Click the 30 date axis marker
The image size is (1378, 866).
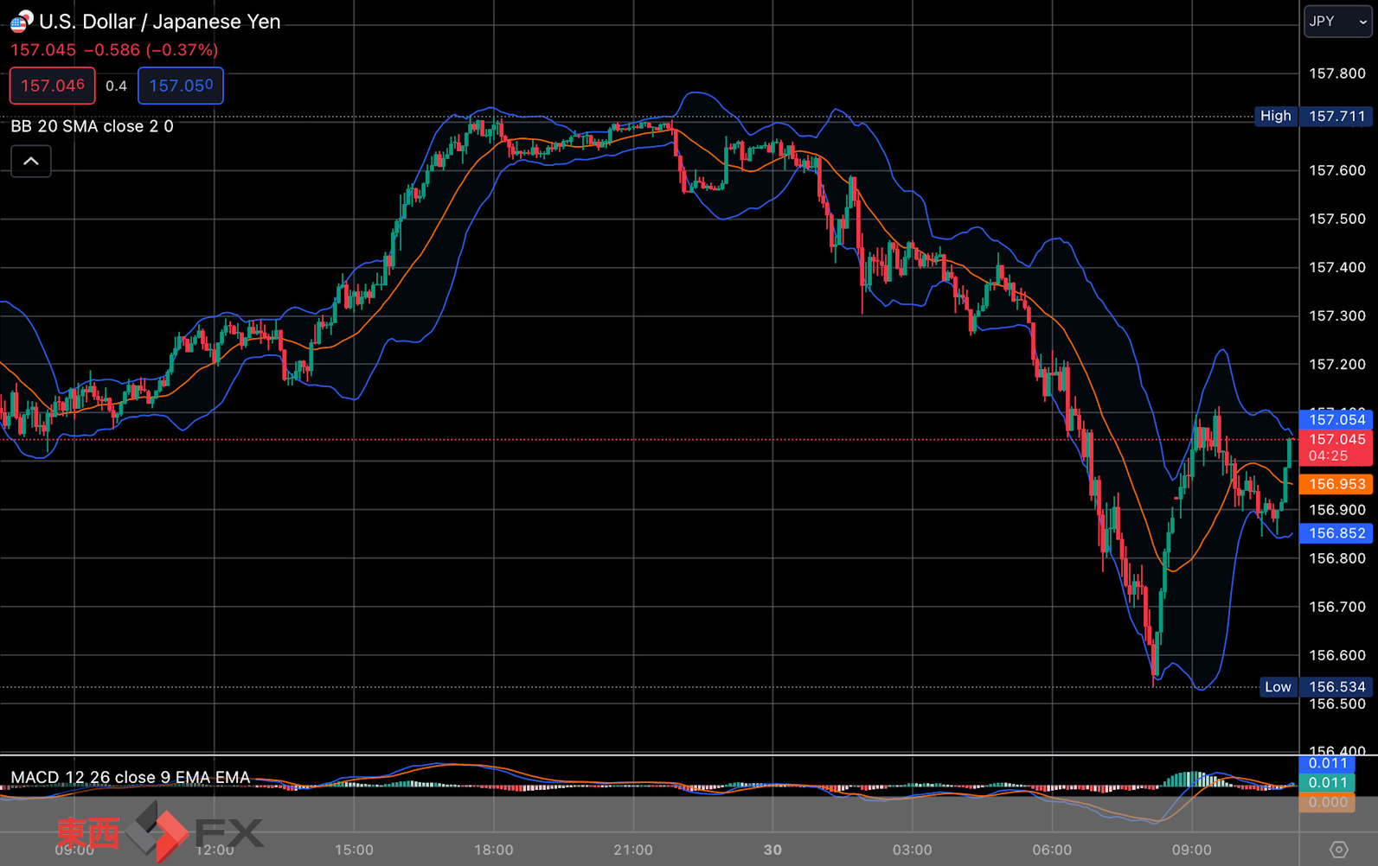pos(772,850)
